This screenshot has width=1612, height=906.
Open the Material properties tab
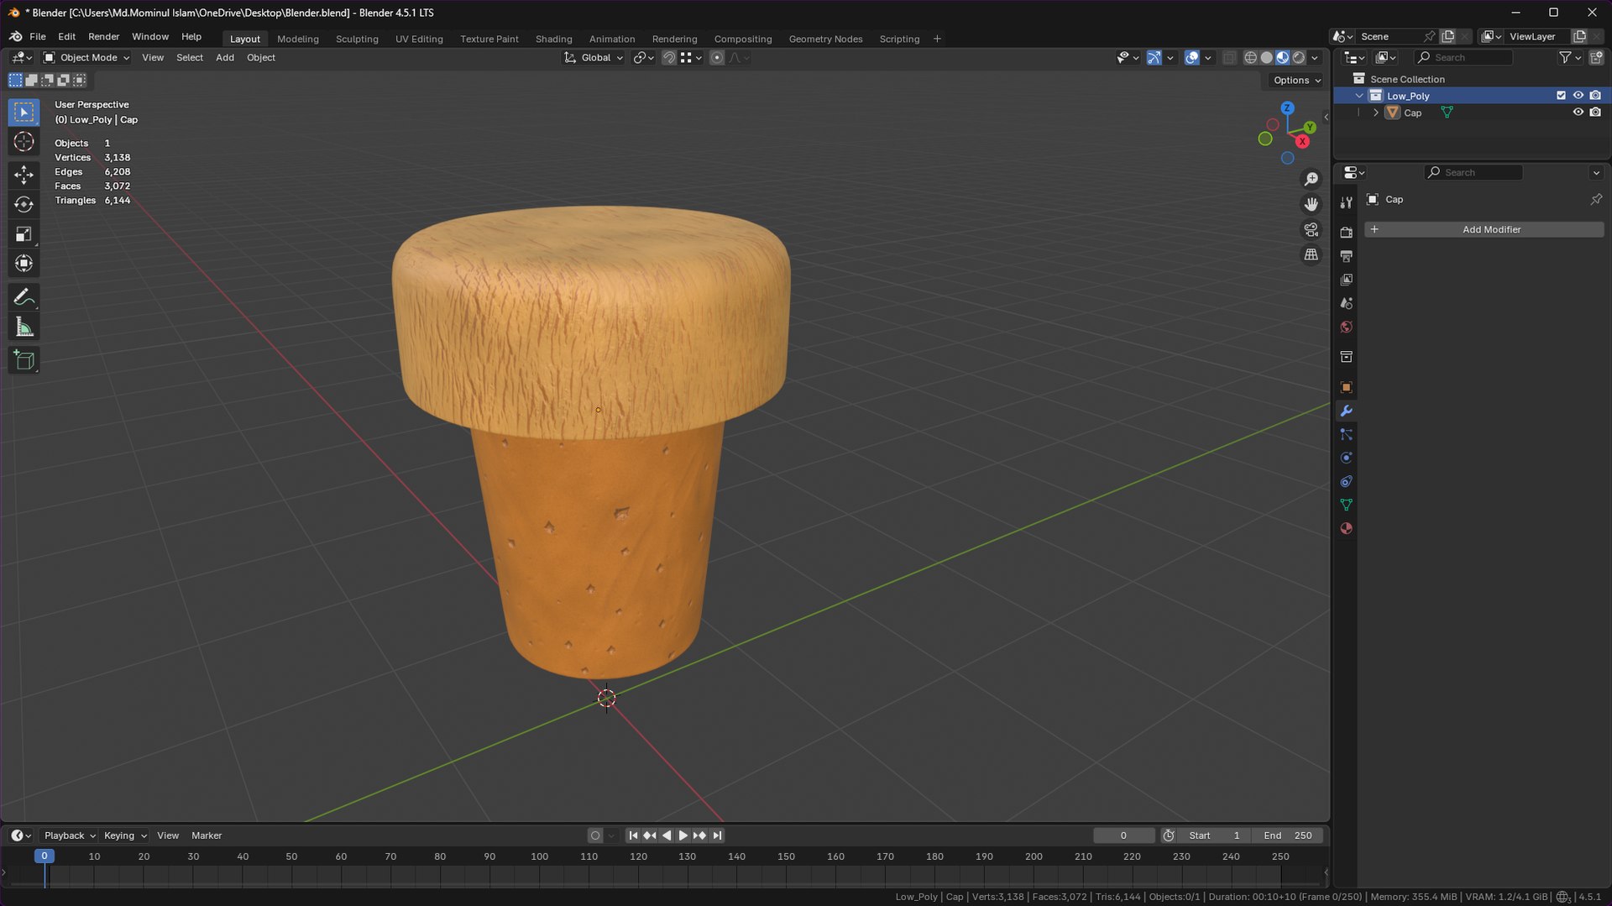1346,528
